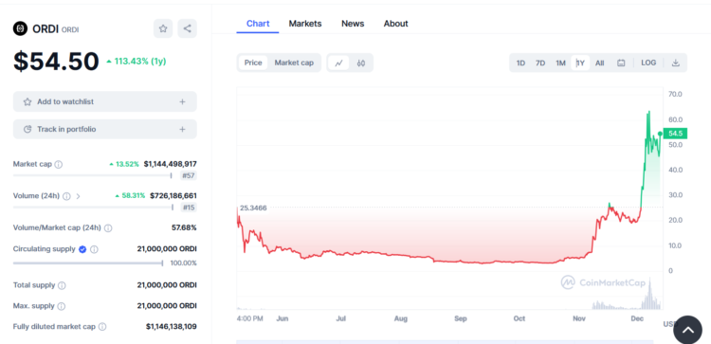Click the Circulating supply progress bar
The height and width of the screenshot is (344, 711).
[x=88, y=263]
